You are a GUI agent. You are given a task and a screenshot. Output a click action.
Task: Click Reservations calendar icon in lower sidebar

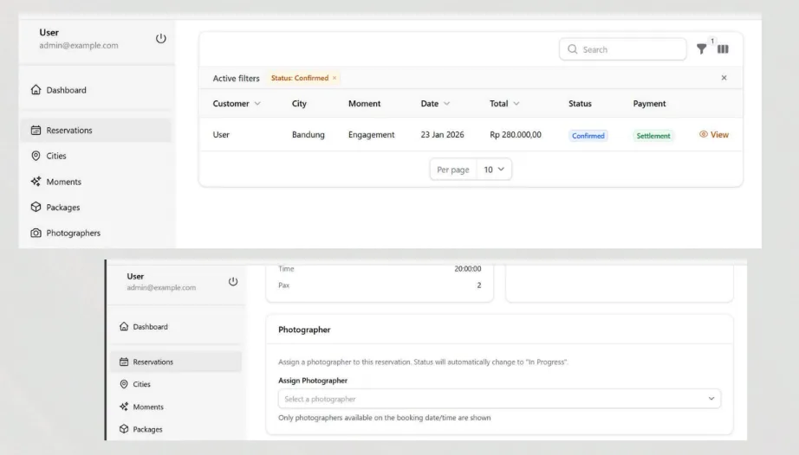point(124,362)
